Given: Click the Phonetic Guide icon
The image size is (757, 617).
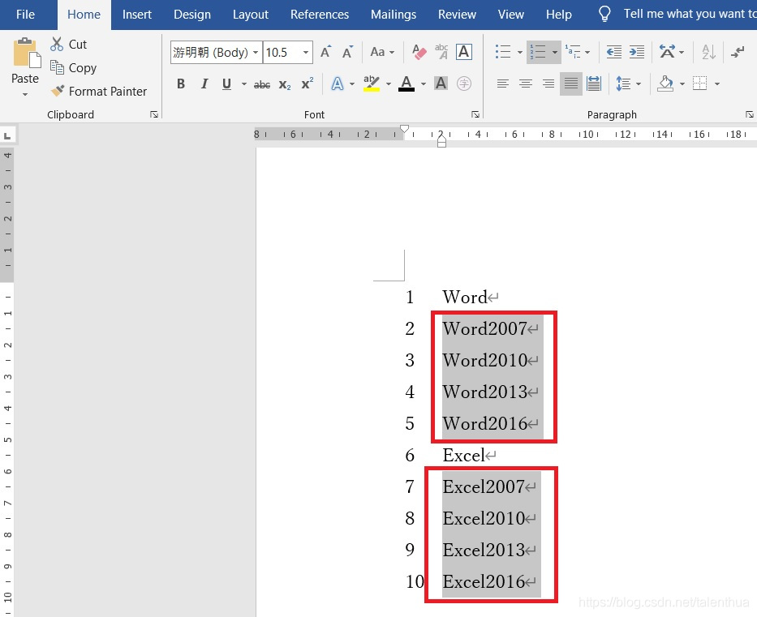Looking at the screenshot, I should (441, 52).
